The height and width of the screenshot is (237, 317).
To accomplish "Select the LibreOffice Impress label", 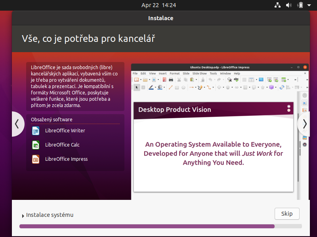I will click(x=66, y=159).
